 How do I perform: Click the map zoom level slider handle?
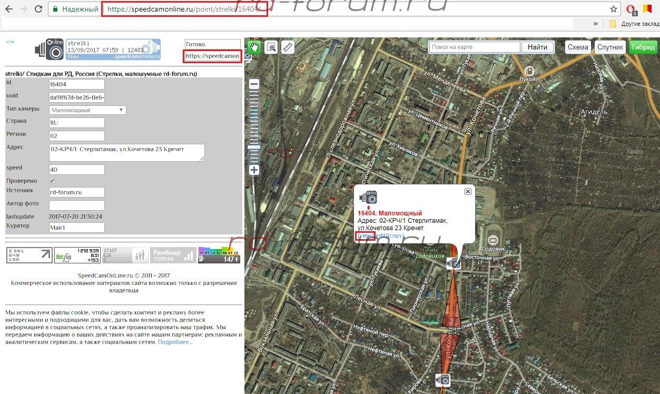254,147
